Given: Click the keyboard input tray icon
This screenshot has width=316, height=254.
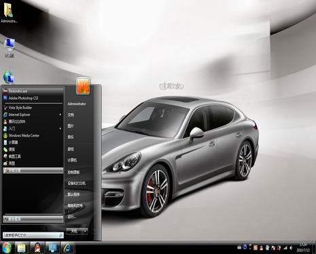Looking at the screenshot, I should tap(239, 247).
